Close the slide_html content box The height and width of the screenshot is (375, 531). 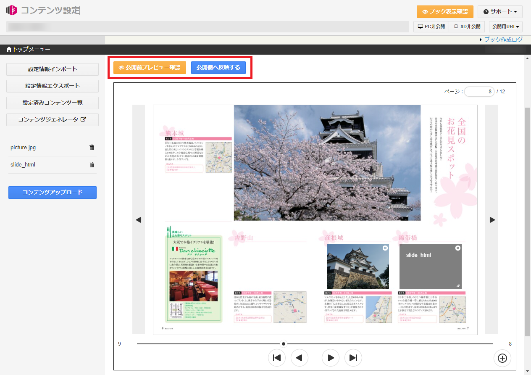click(458, 248)
